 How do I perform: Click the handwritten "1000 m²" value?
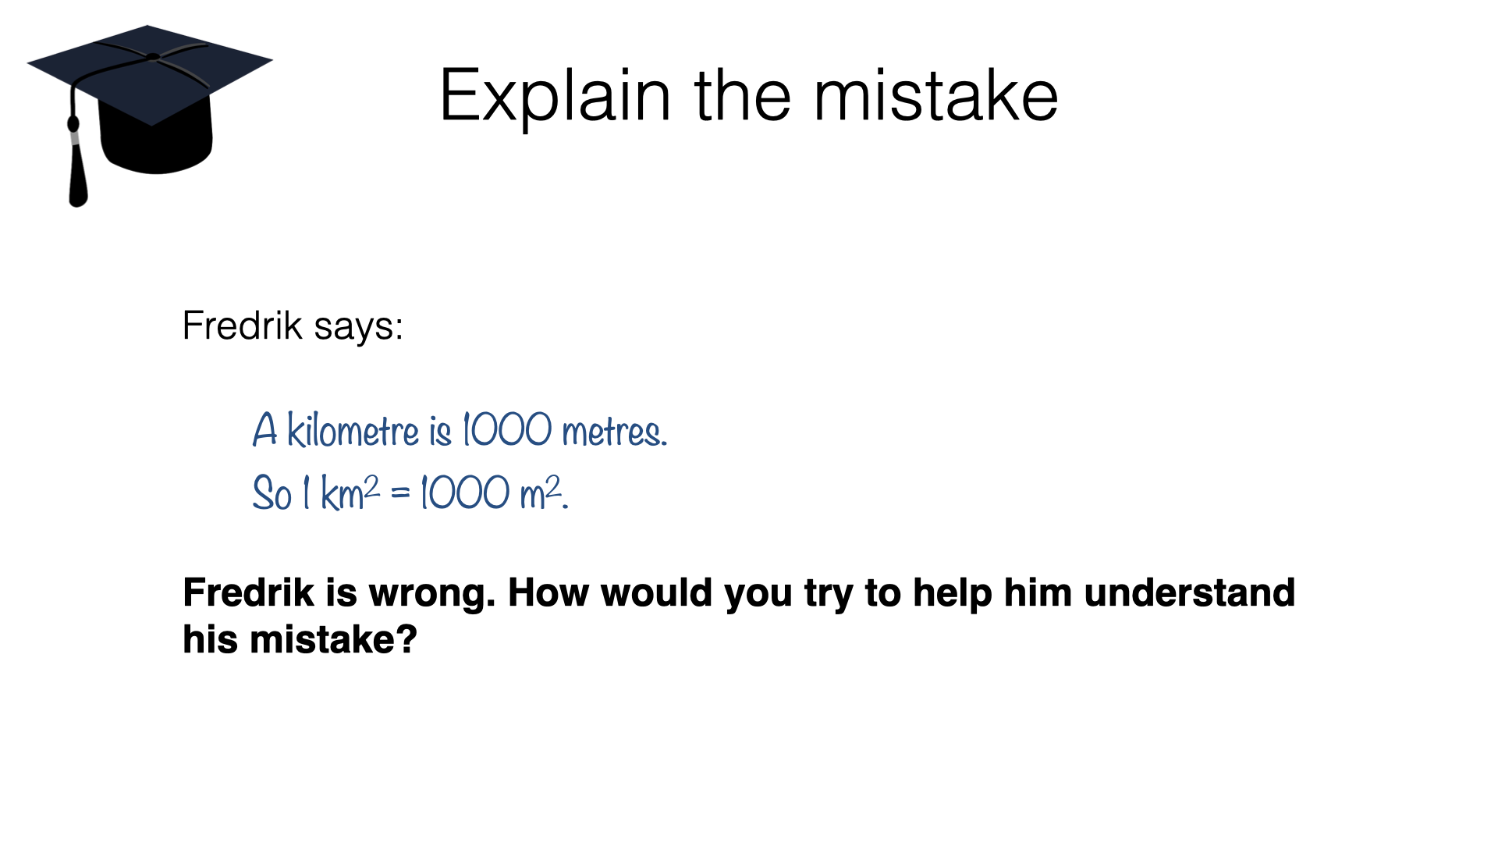point(492,493)
